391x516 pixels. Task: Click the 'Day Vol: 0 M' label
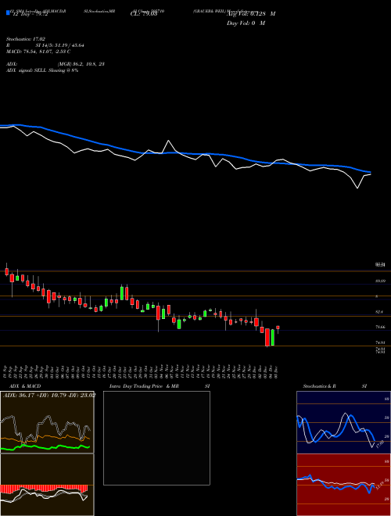click(x=246, y=23)
